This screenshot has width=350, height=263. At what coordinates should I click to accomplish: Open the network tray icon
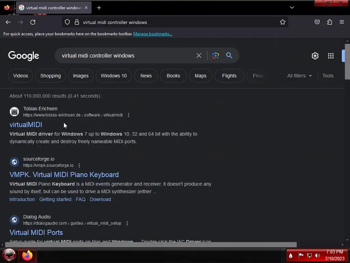pos(309,255)
